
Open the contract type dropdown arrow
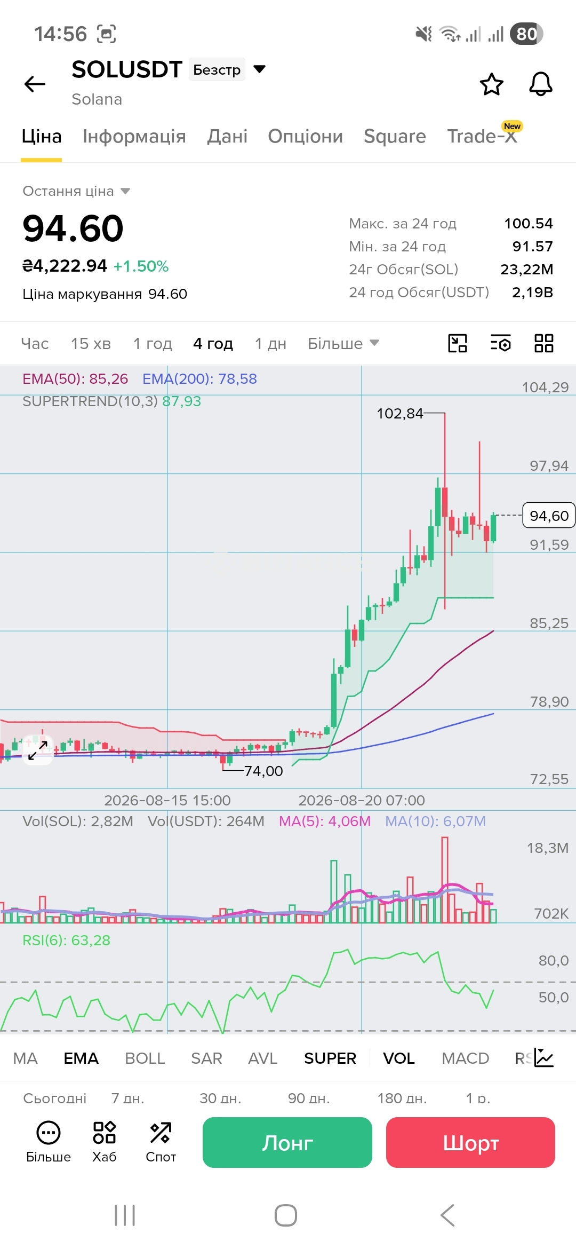[x=260, y=69]
